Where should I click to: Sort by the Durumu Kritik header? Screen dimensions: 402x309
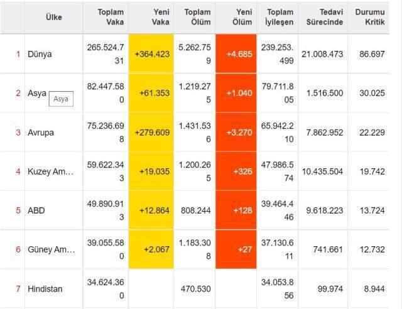click(x=370, y=17)
